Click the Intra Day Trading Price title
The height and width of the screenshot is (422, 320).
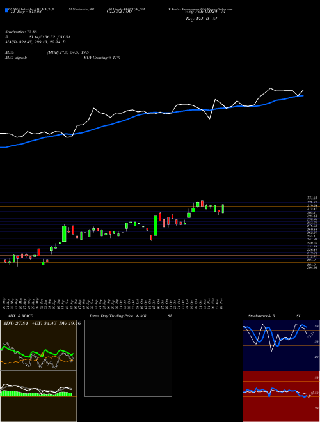pyautogui.click(x=112, y=316)
